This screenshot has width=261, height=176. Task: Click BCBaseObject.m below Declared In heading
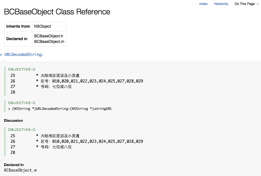(x=20, y=170)
